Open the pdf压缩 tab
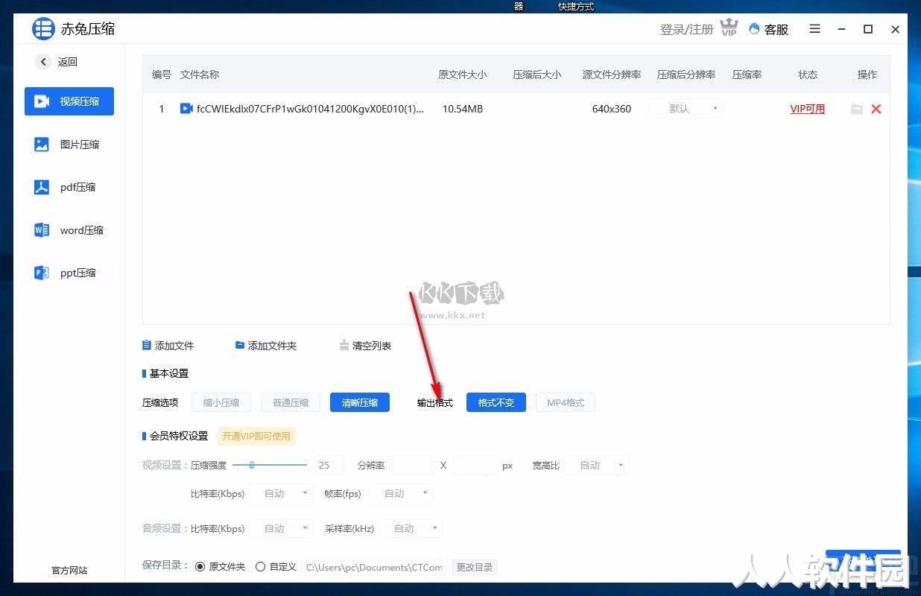This screenshot has height=596, width=921. tap(69, 187)
